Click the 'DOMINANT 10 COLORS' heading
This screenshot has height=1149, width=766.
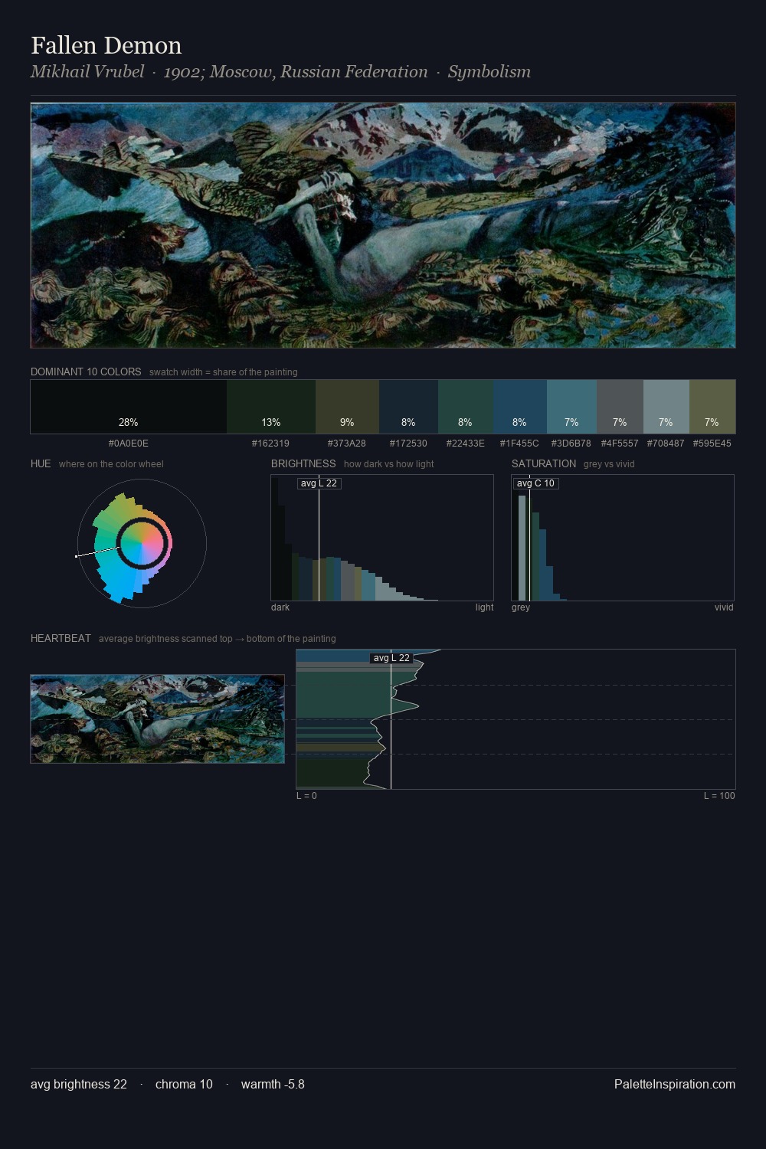(86, 372)
